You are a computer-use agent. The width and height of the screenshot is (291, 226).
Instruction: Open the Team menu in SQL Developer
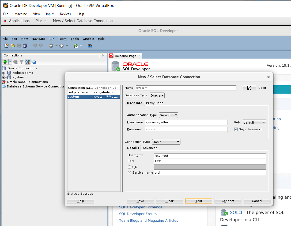point(62,39)
